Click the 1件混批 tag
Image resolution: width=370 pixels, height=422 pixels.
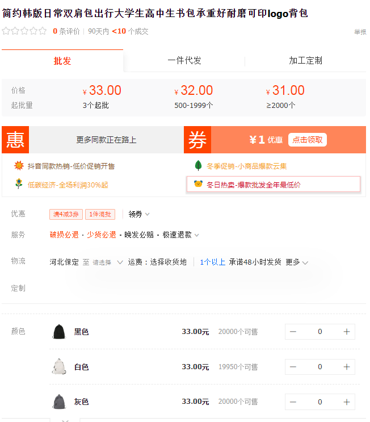100,214
